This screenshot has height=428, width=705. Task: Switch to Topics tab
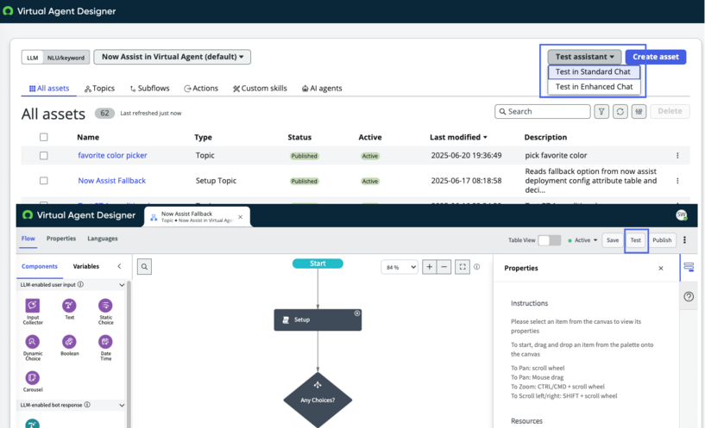tap(99, 89)
